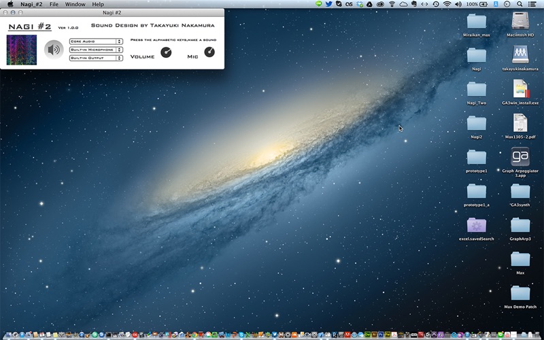Click the Time Machine menu bar icon
544x340 pixels.
coord(436,4)
